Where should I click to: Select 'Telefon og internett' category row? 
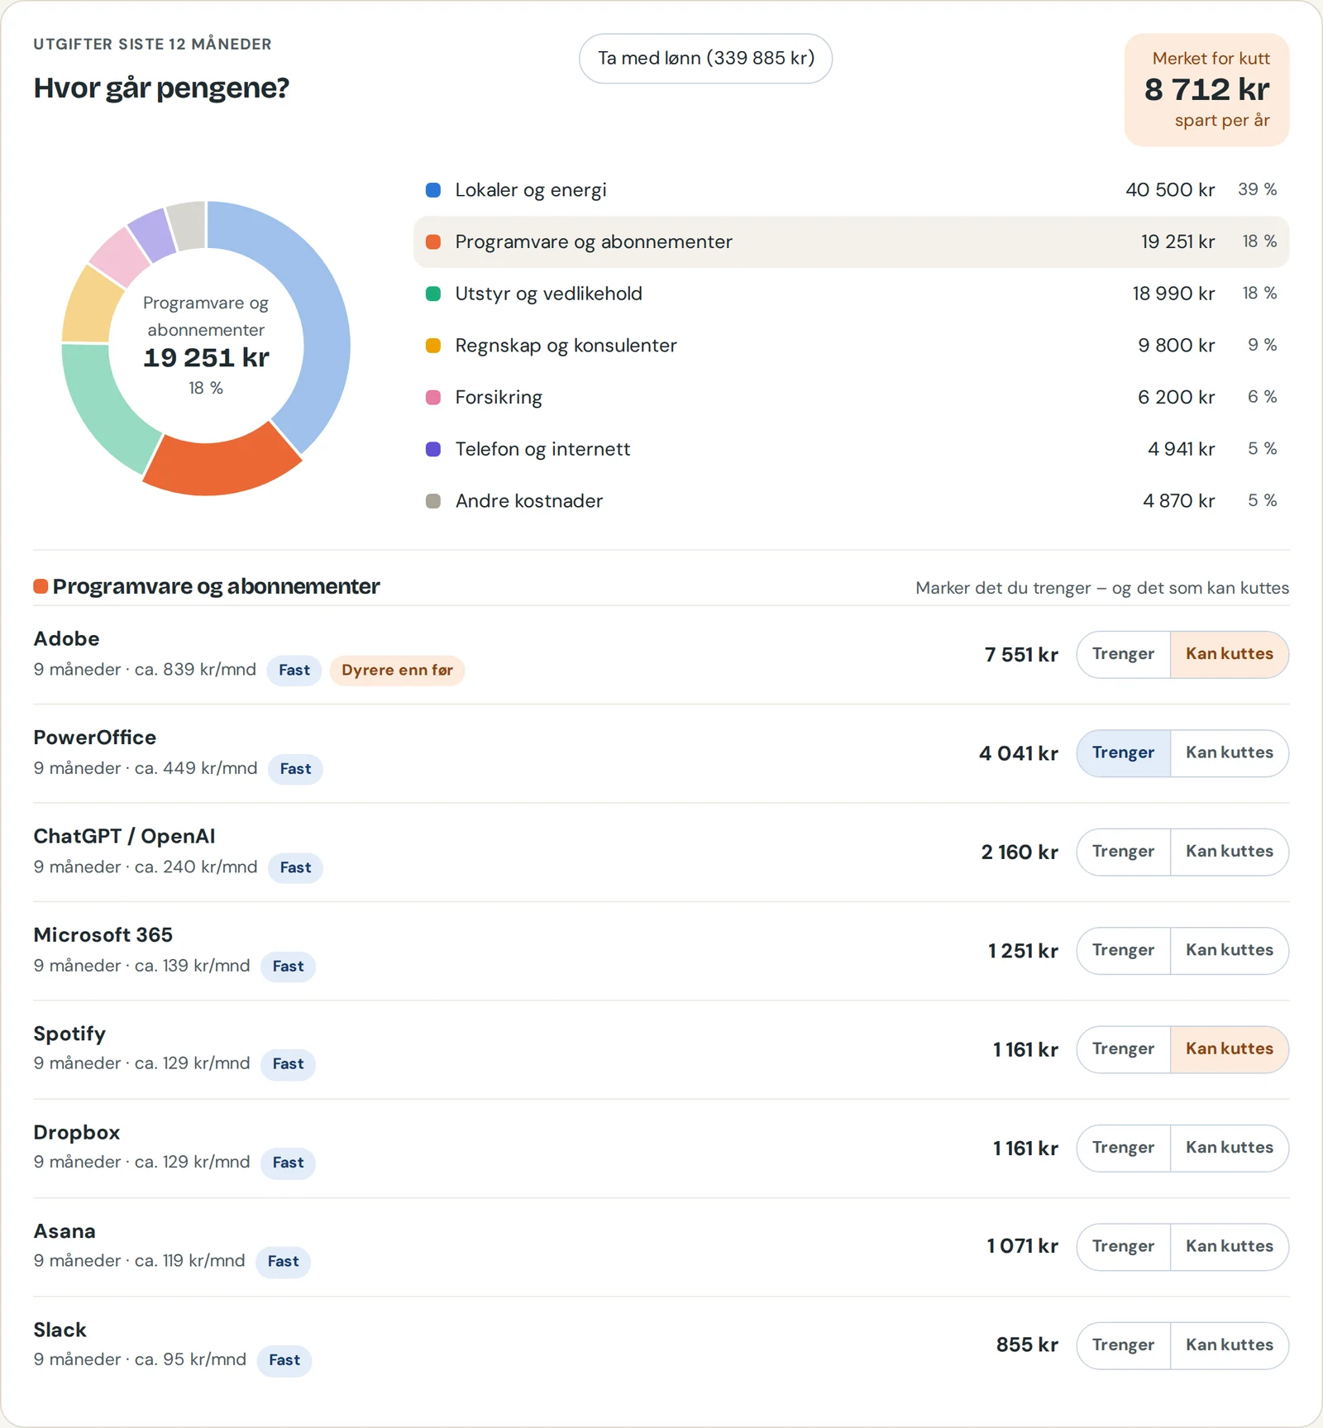point(851,449)
